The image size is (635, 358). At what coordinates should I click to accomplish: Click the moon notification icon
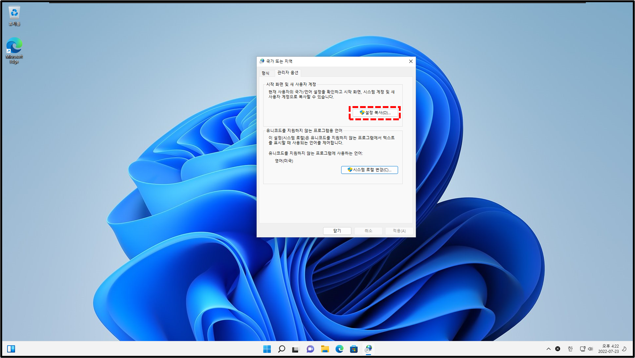pos(624,349)
